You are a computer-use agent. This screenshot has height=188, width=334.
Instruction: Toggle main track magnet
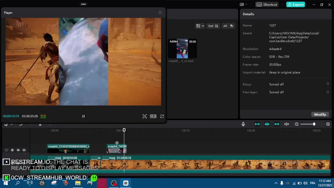click(257, 124)
